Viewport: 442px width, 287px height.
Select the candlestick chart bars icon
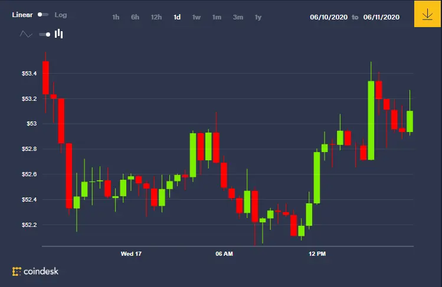coord(58,34)
